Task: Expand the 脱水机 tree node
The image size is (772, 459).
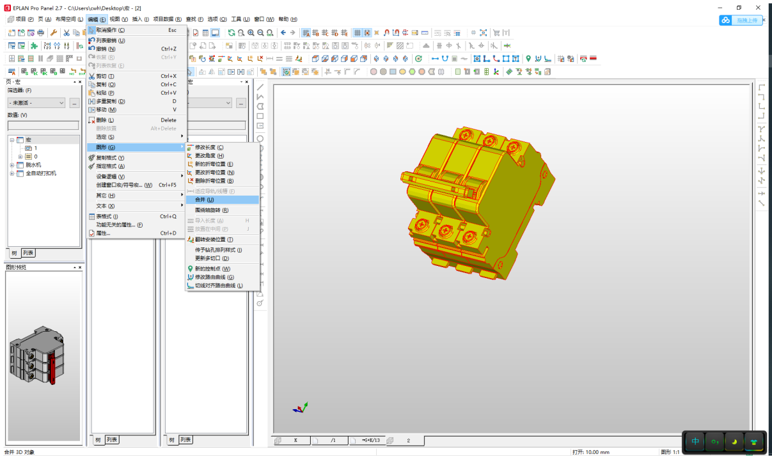Action: tap(12, 165)
